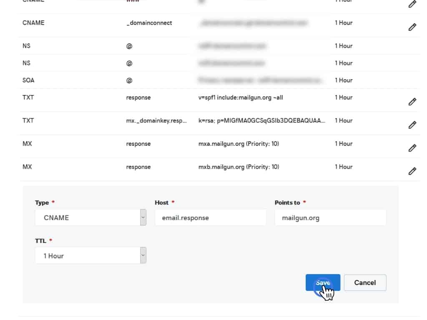Select the mxa.mailgun.org Priority 10 value
The width and height of the screenshot is (427, 320).
click(239, 144)
